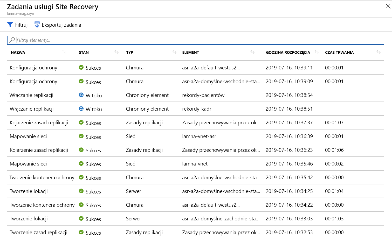
Task: Open Włączanie replikacji for rekordy-pacjentów
Action: (x=31, y=95)
